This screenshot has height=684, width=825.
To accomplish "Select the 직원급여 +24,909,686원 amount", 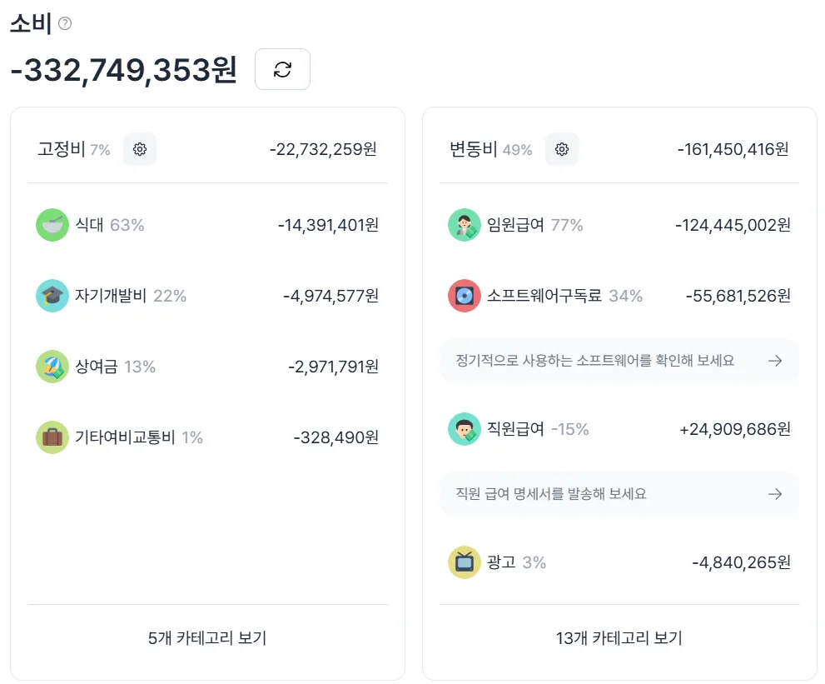I will point(735,429).
